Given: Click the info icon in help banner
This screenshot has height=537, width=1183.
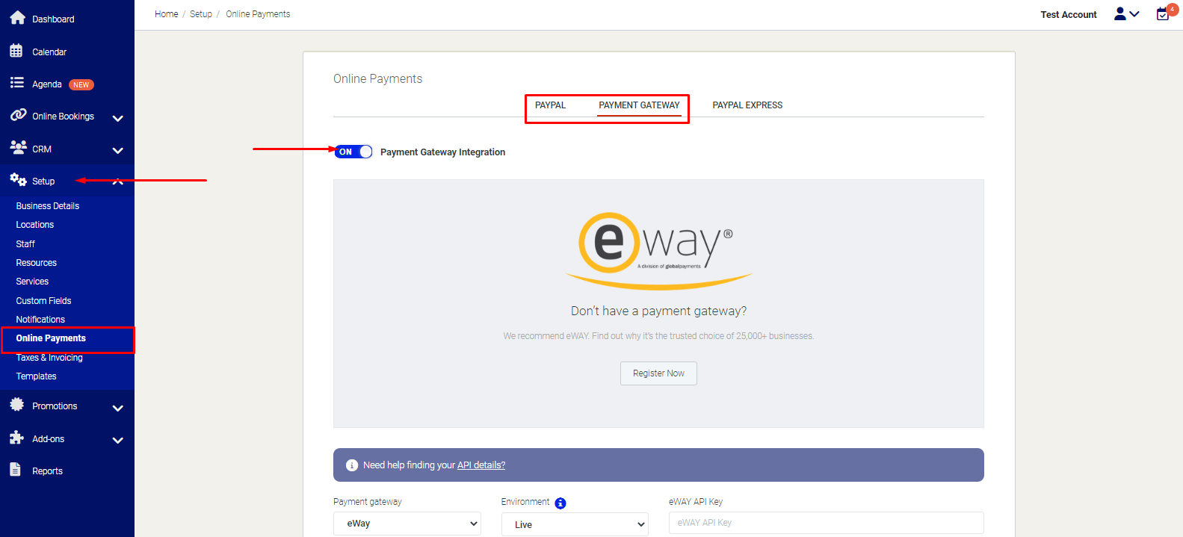Looking at the screenshot, I should [x=352, y=465].
